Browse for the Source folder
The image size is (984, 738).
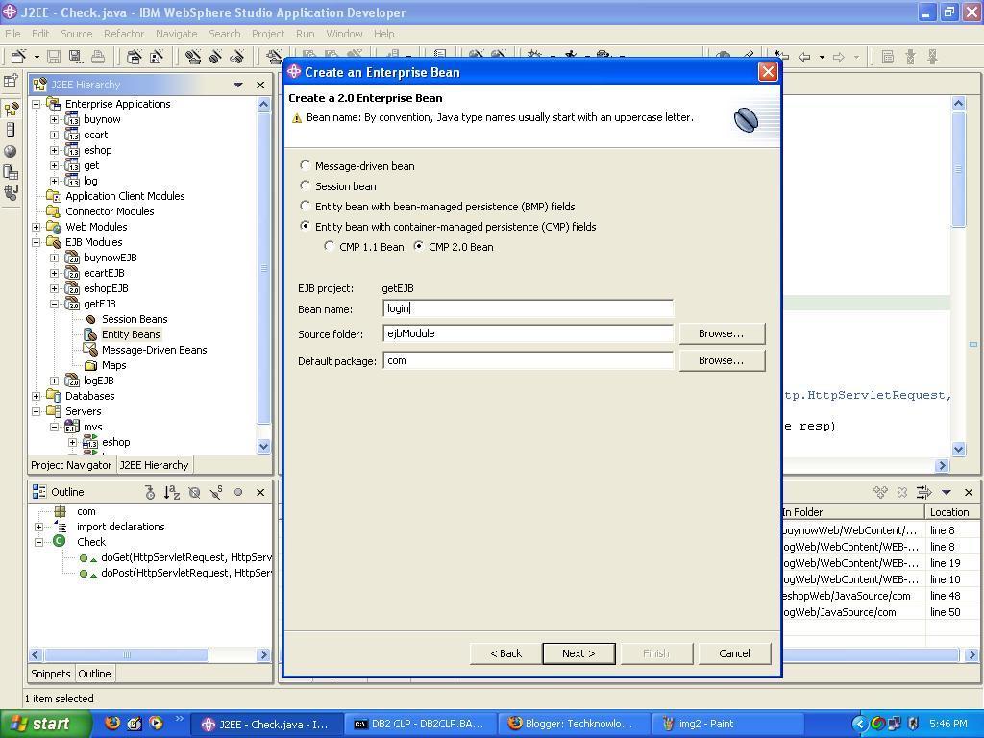(x=722, y=333)
